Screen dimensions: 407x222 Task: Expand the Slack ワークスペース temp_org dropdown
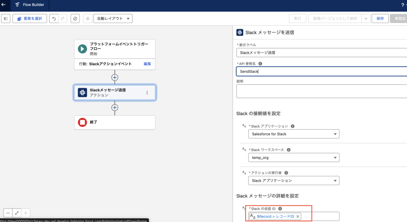coord(294,157)
